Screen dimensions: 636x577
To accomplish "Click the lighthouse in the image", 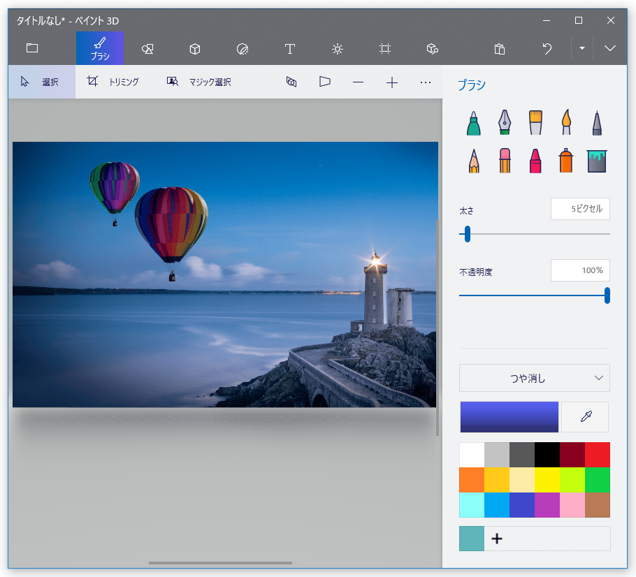I will [x=375, y=292].
